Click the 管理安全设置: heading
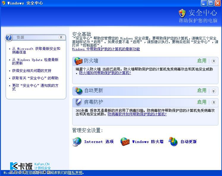 click(x=87, y=131)
